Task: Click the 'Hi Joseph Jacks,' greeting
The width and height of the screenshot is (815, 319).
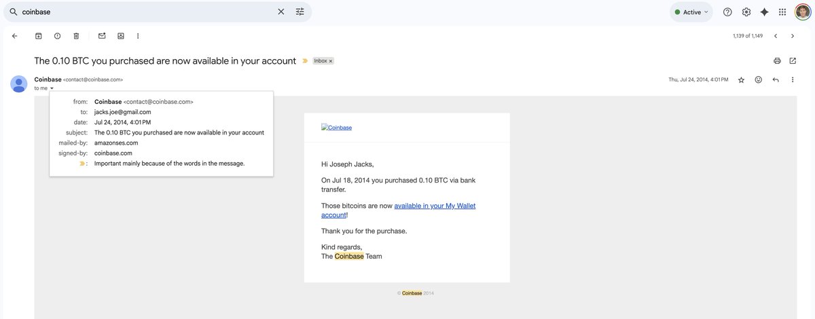Action: tap(348, 164)
